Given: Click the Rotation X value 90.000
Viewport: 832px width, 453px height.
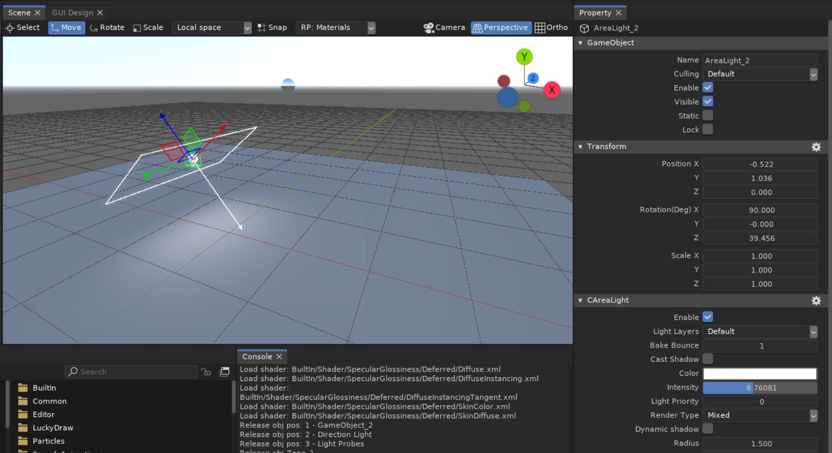Looking at the screenshot, I should tap(760, 210).
